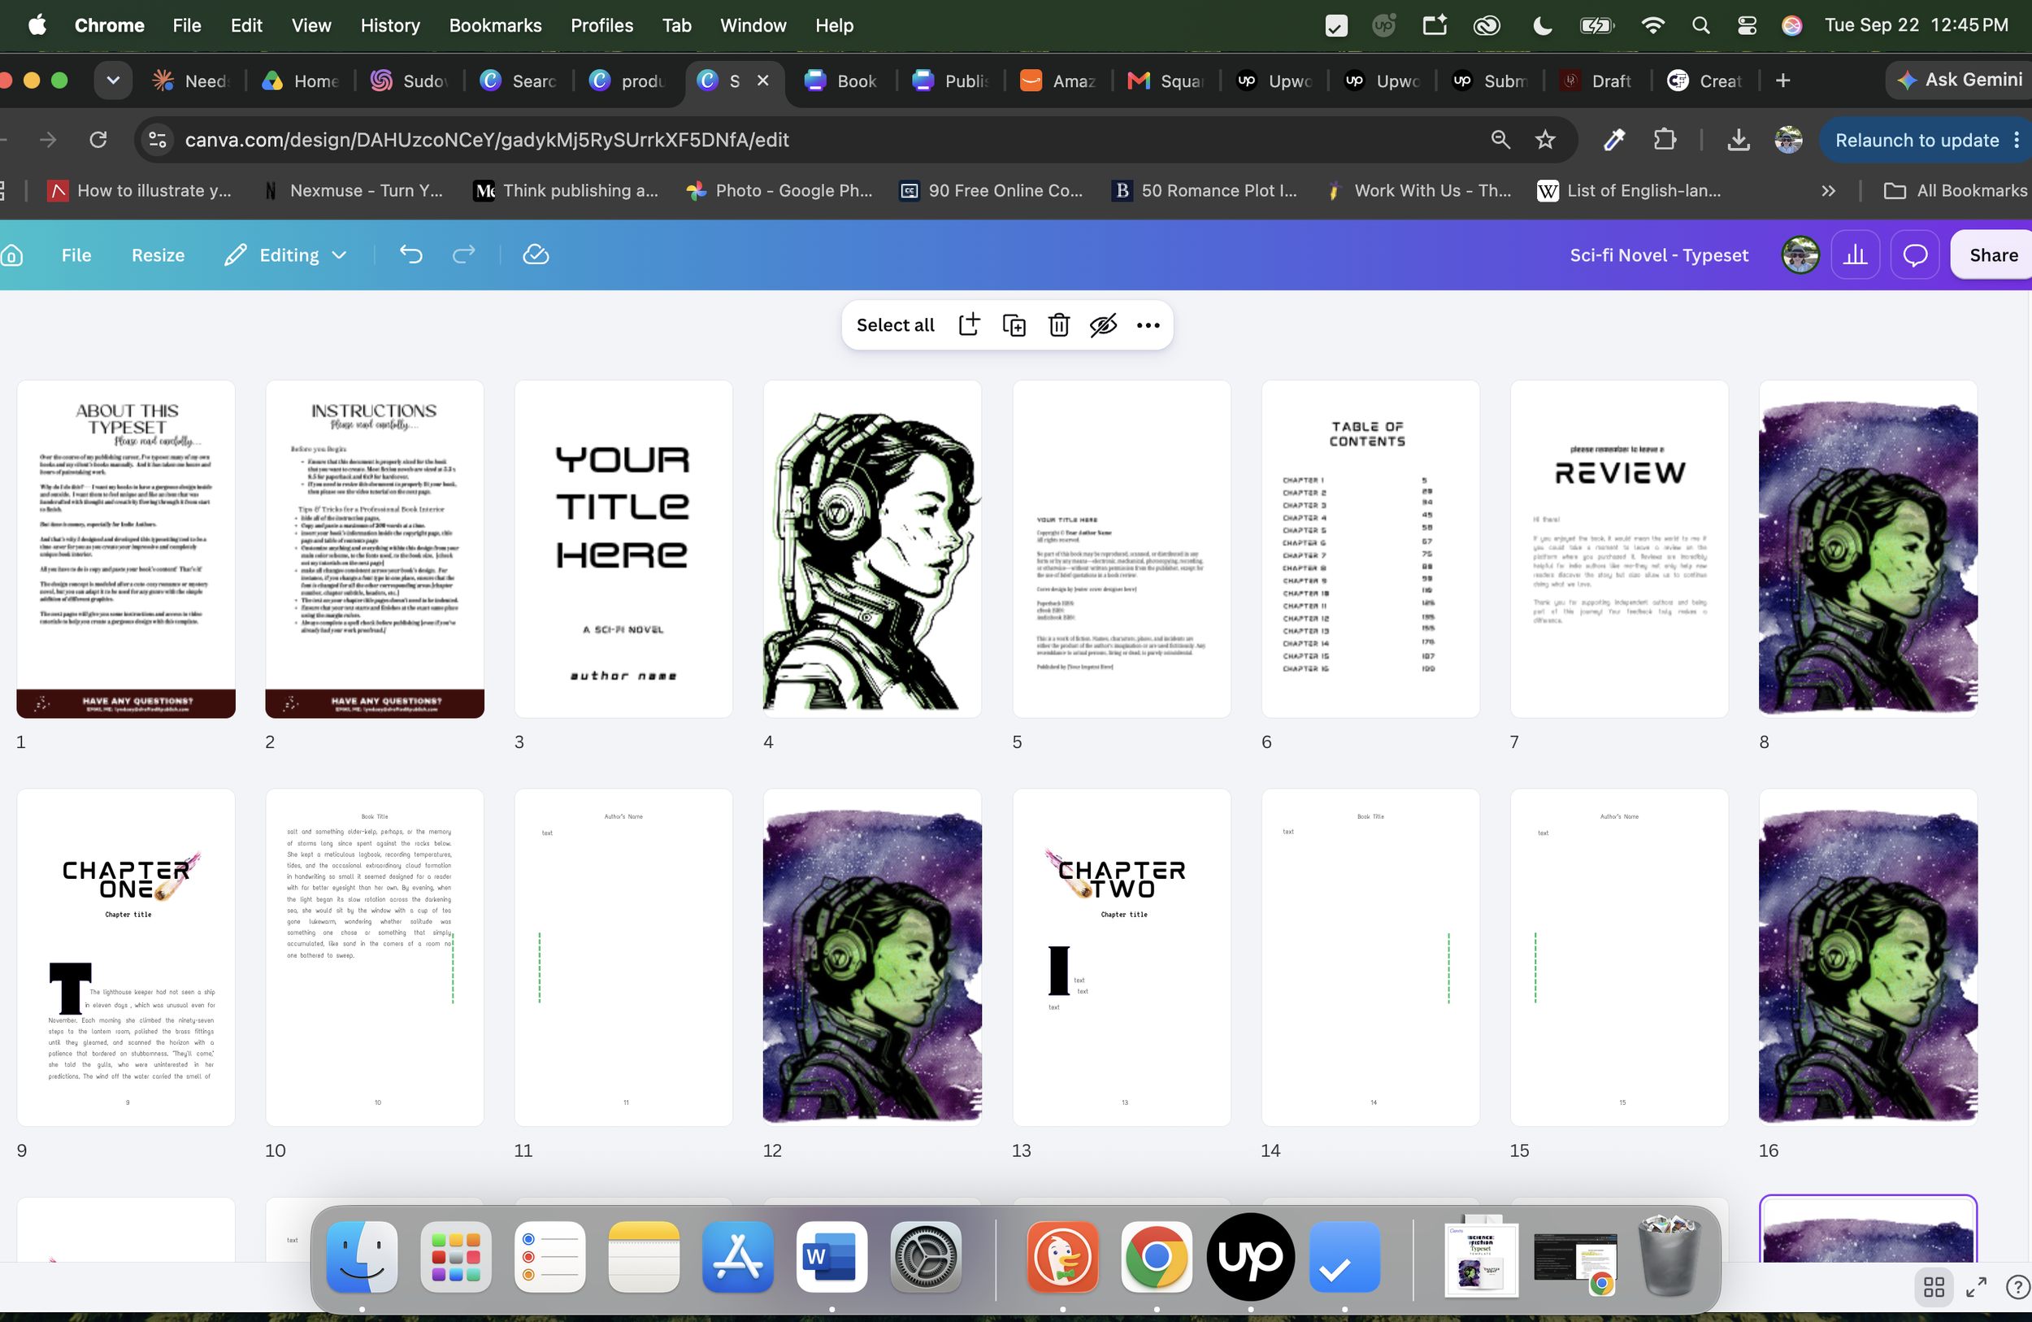Image resolution: width=2032 pixels, height=1322 pixels.
Task: Select page 6 Table of Contents thumbnail
Action: [1370, 549]
